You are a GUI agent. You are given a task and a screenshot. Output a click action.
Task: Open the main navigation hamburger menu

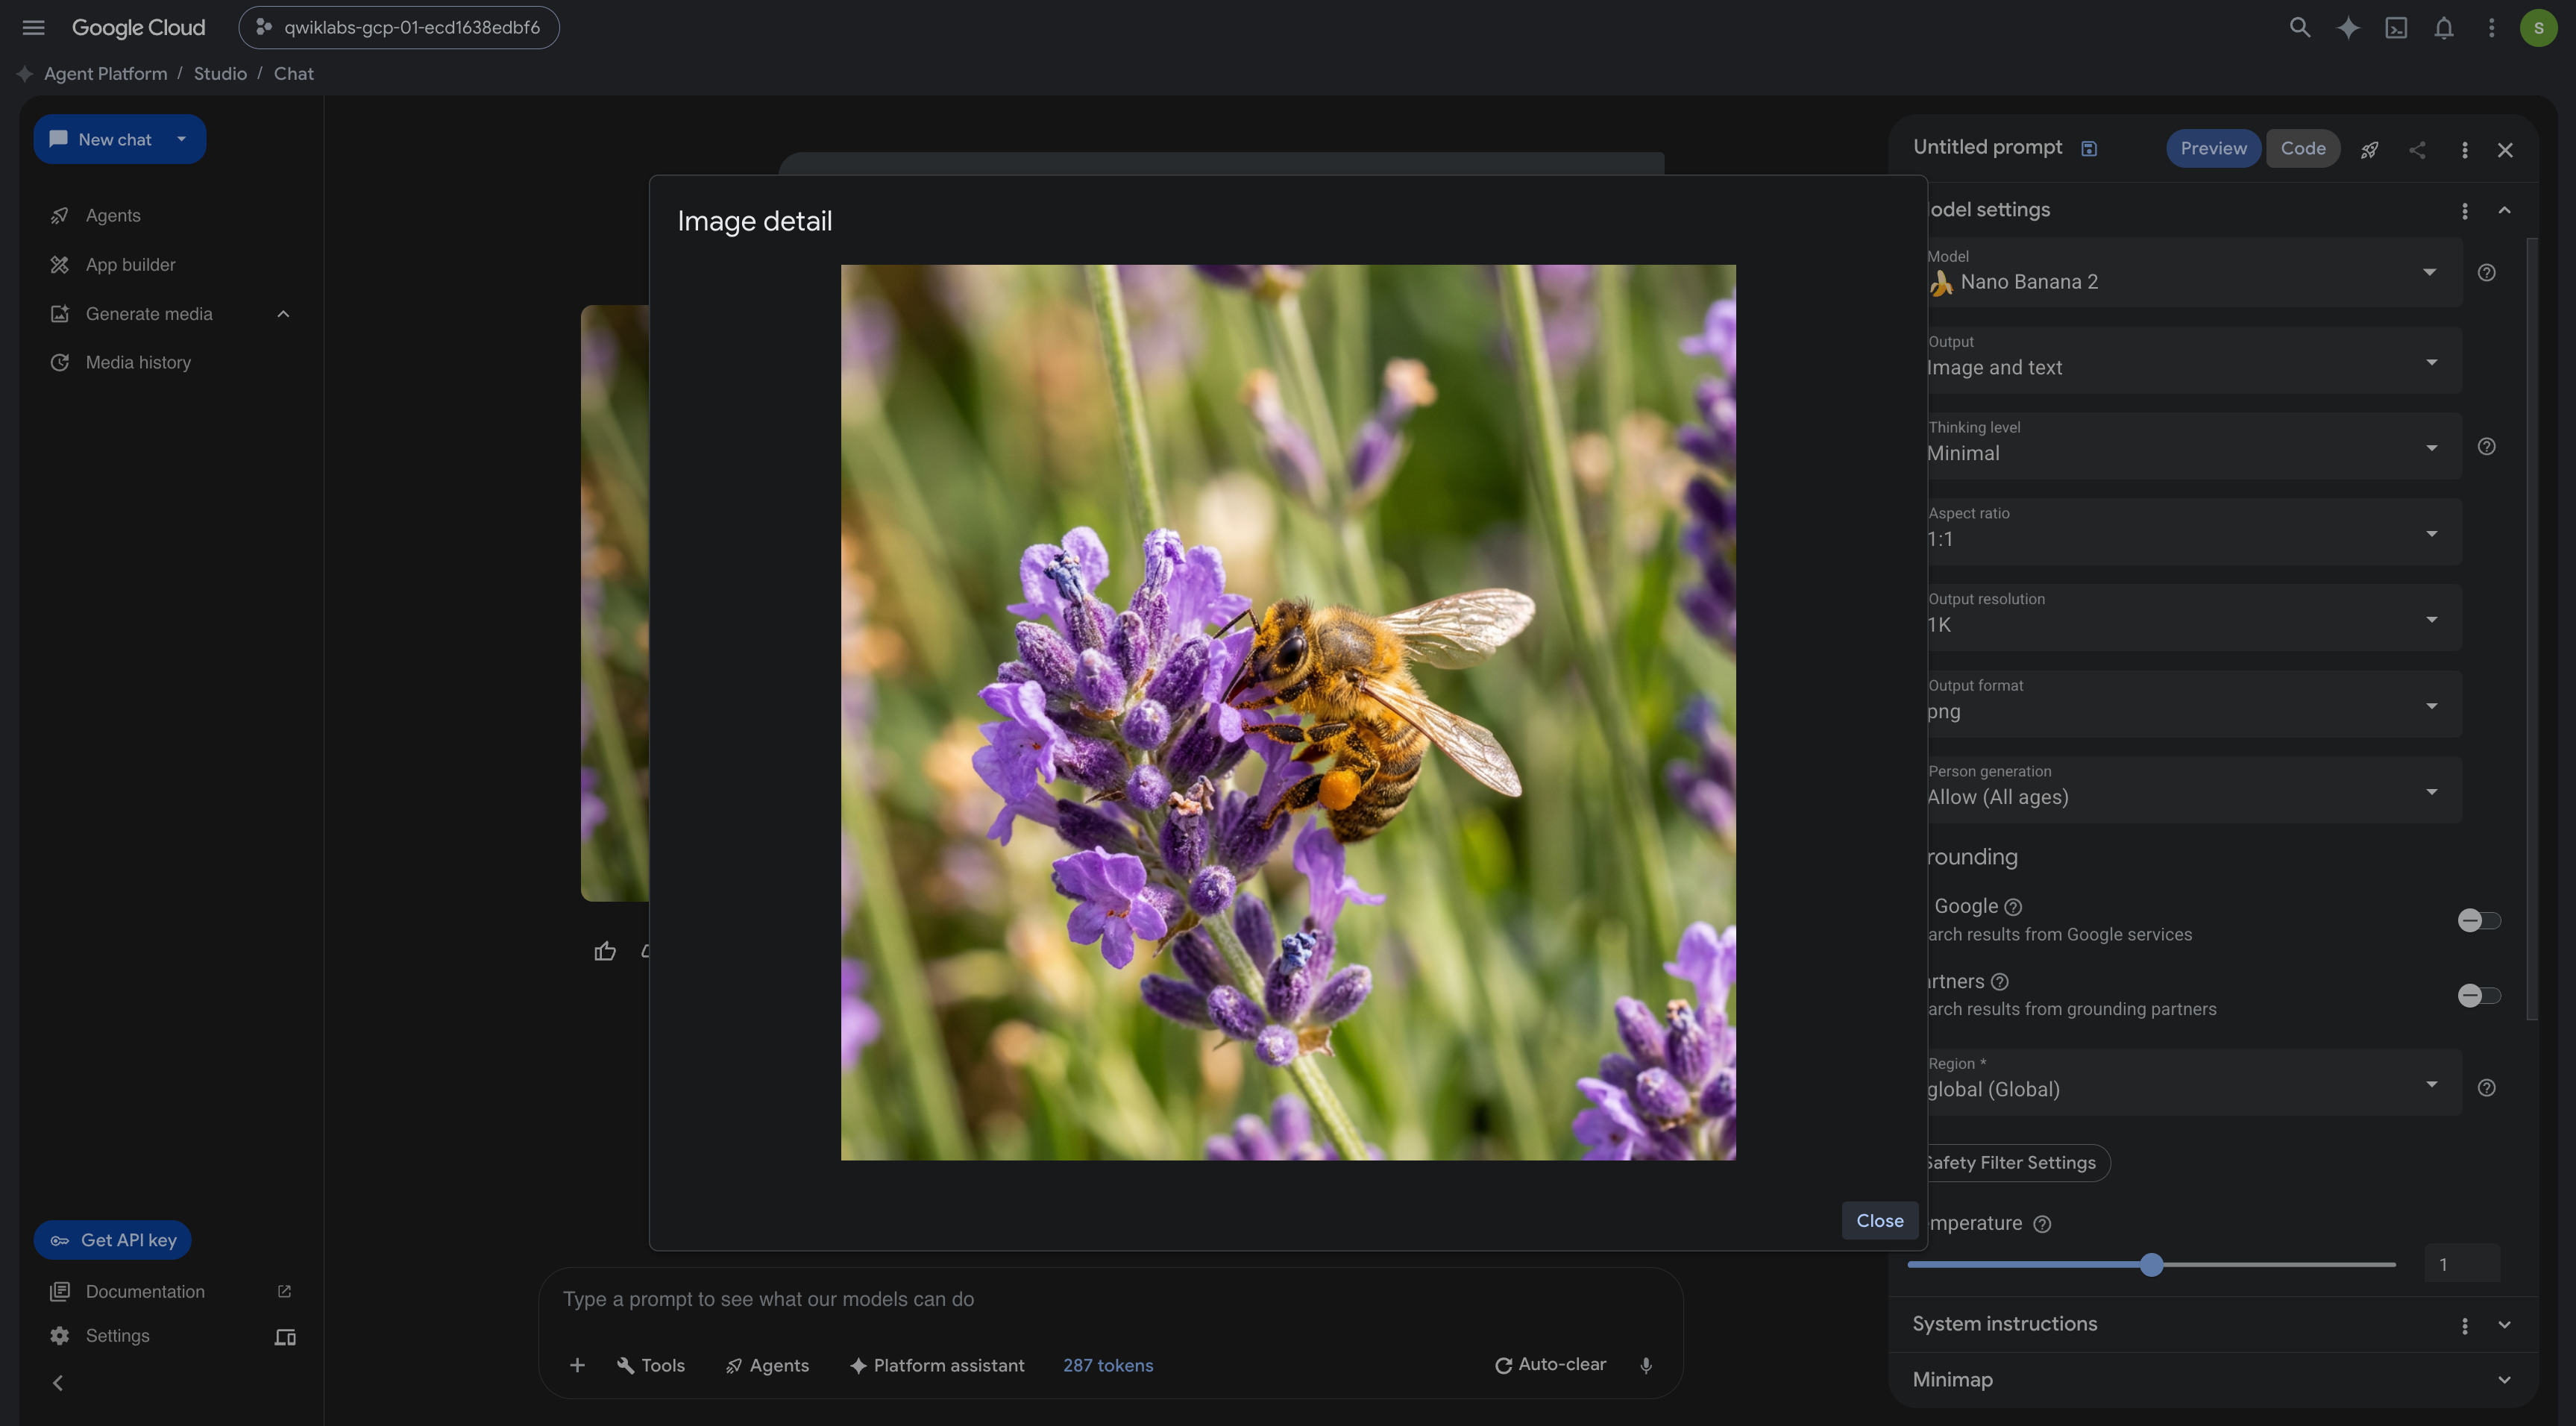coord(33,28)
